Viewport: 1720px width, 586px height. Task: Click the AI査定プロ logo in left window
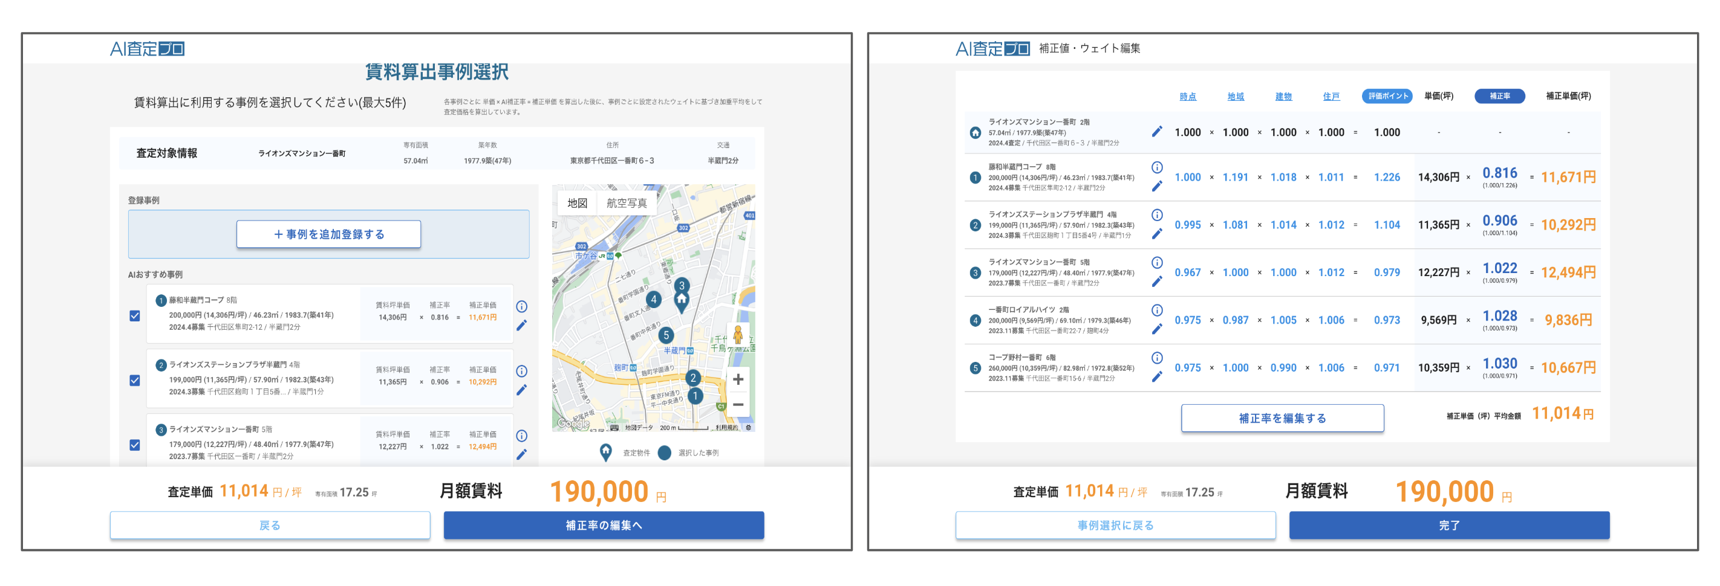(x=147, y=49)
